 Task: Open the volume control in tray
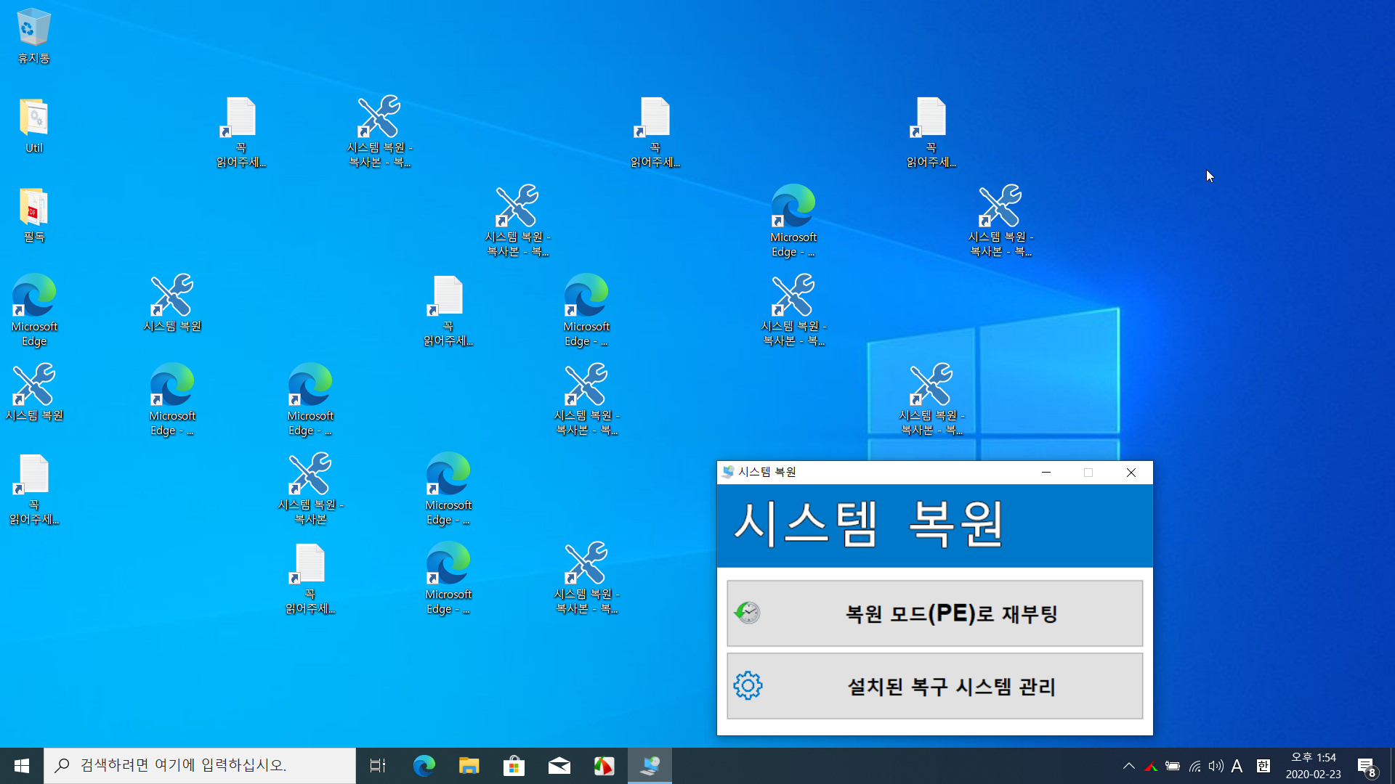click(1216, 766)
